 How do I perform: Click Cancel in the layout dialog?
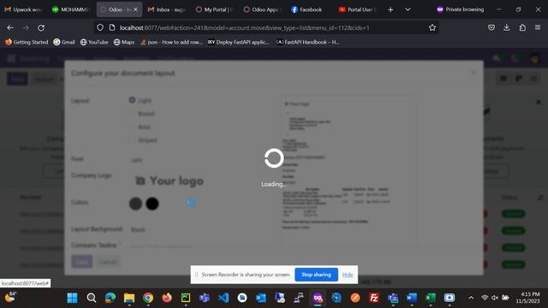tap(107, 262)
